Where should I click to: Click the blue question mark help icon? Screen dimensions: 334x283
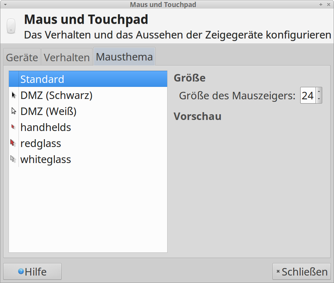[x=21, y=271]
